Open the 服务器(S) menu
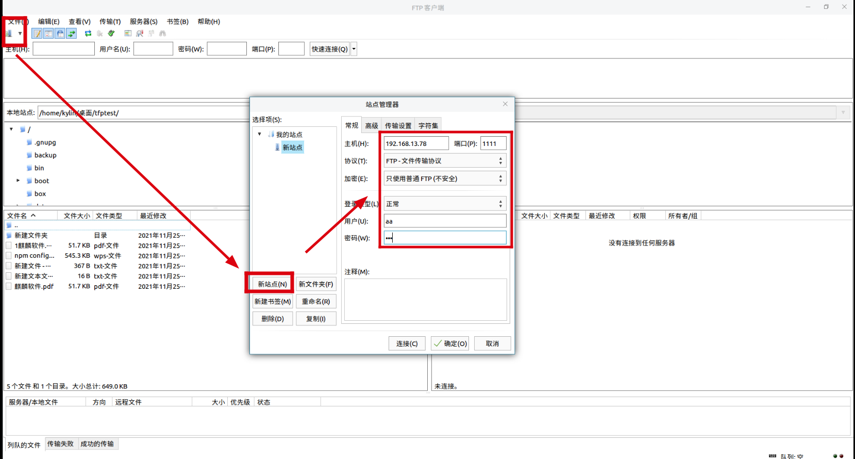 143,22
